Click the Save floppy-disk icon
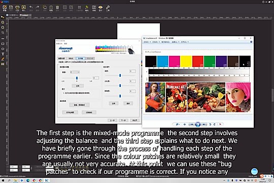This screenshot has width=274, height=183. [11, 8]
